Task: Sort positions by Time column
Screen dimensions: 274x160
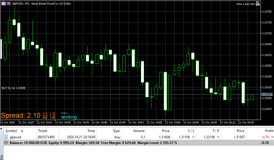Action: point(78,131)
